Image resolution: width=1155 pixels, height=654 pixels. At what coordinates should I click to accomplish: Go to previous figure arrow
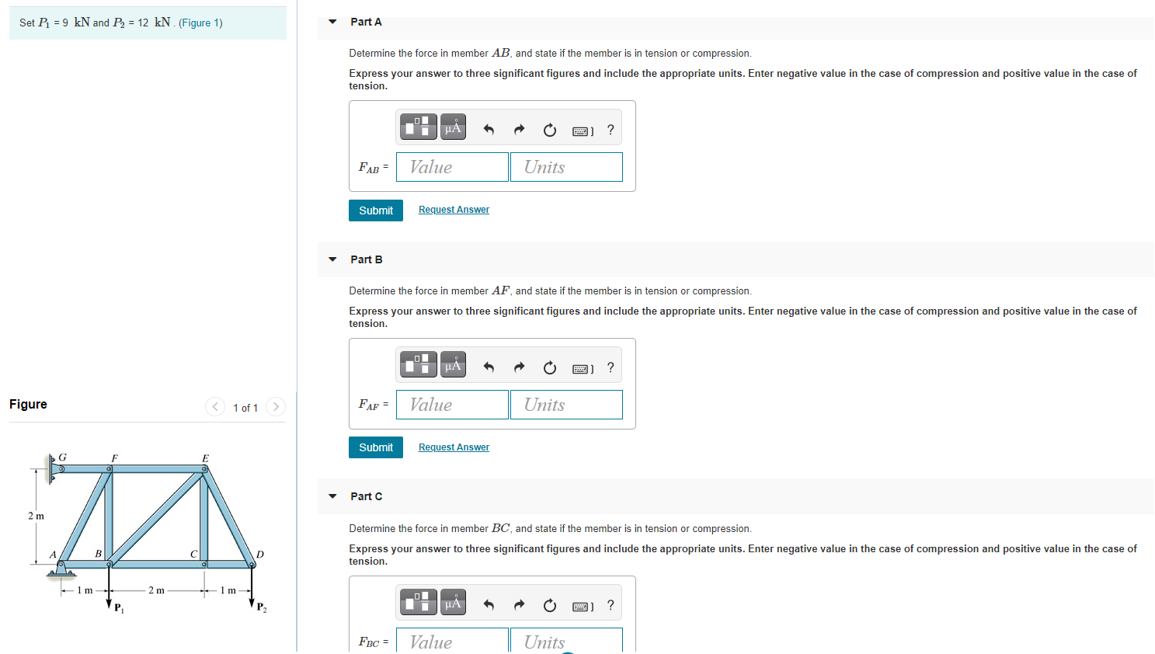[x=215, y=407]
